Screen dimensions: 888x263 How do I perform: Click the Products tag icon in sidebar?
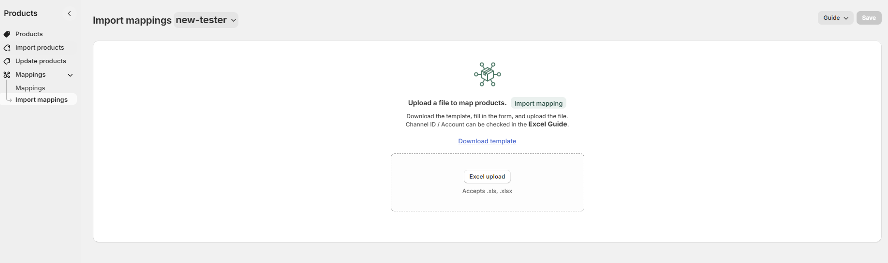coord(7,34)
